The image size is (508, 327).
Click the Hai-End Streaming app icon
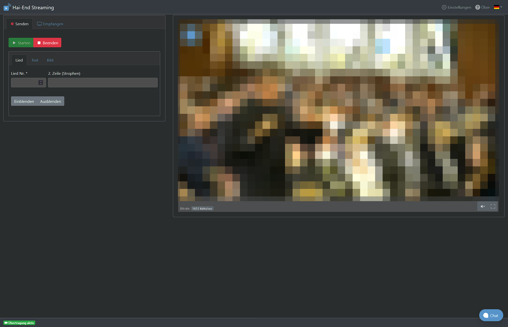[6, 8]
